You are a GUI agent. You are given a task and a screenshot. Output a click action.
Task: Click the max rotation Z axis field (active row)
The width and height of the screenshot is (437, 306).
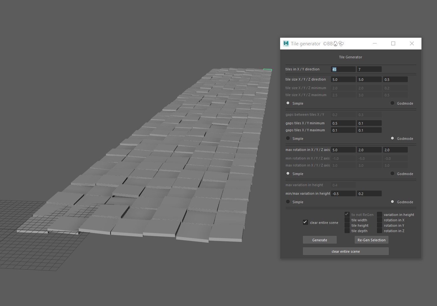pos(395,150)
